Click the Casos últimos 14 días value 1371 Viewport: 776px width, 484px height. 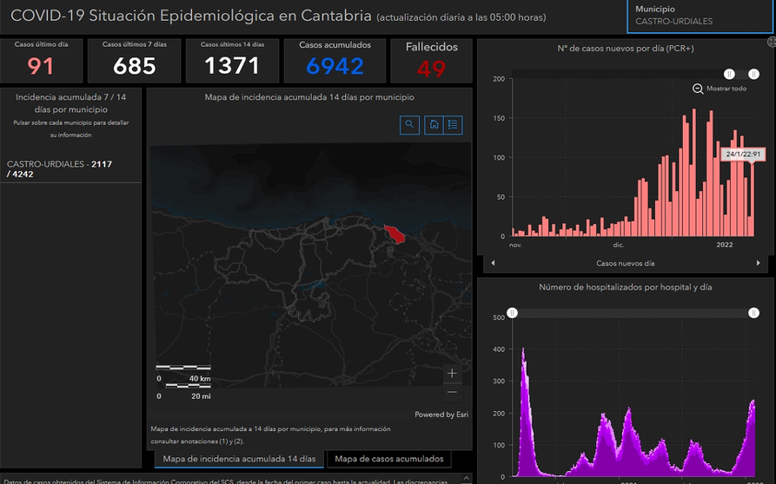(232, 66)
